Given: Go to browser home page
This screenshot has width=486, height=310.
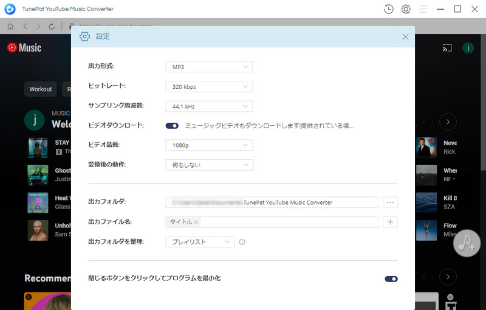Looking at the screenshot, I should tap(10, 27).
